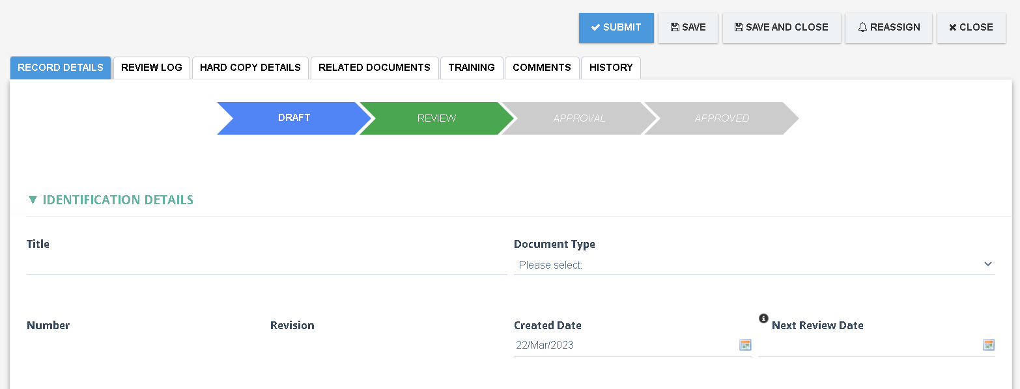
Task: Click the REVIEW workflow stage
Action: tap(436, 118)
